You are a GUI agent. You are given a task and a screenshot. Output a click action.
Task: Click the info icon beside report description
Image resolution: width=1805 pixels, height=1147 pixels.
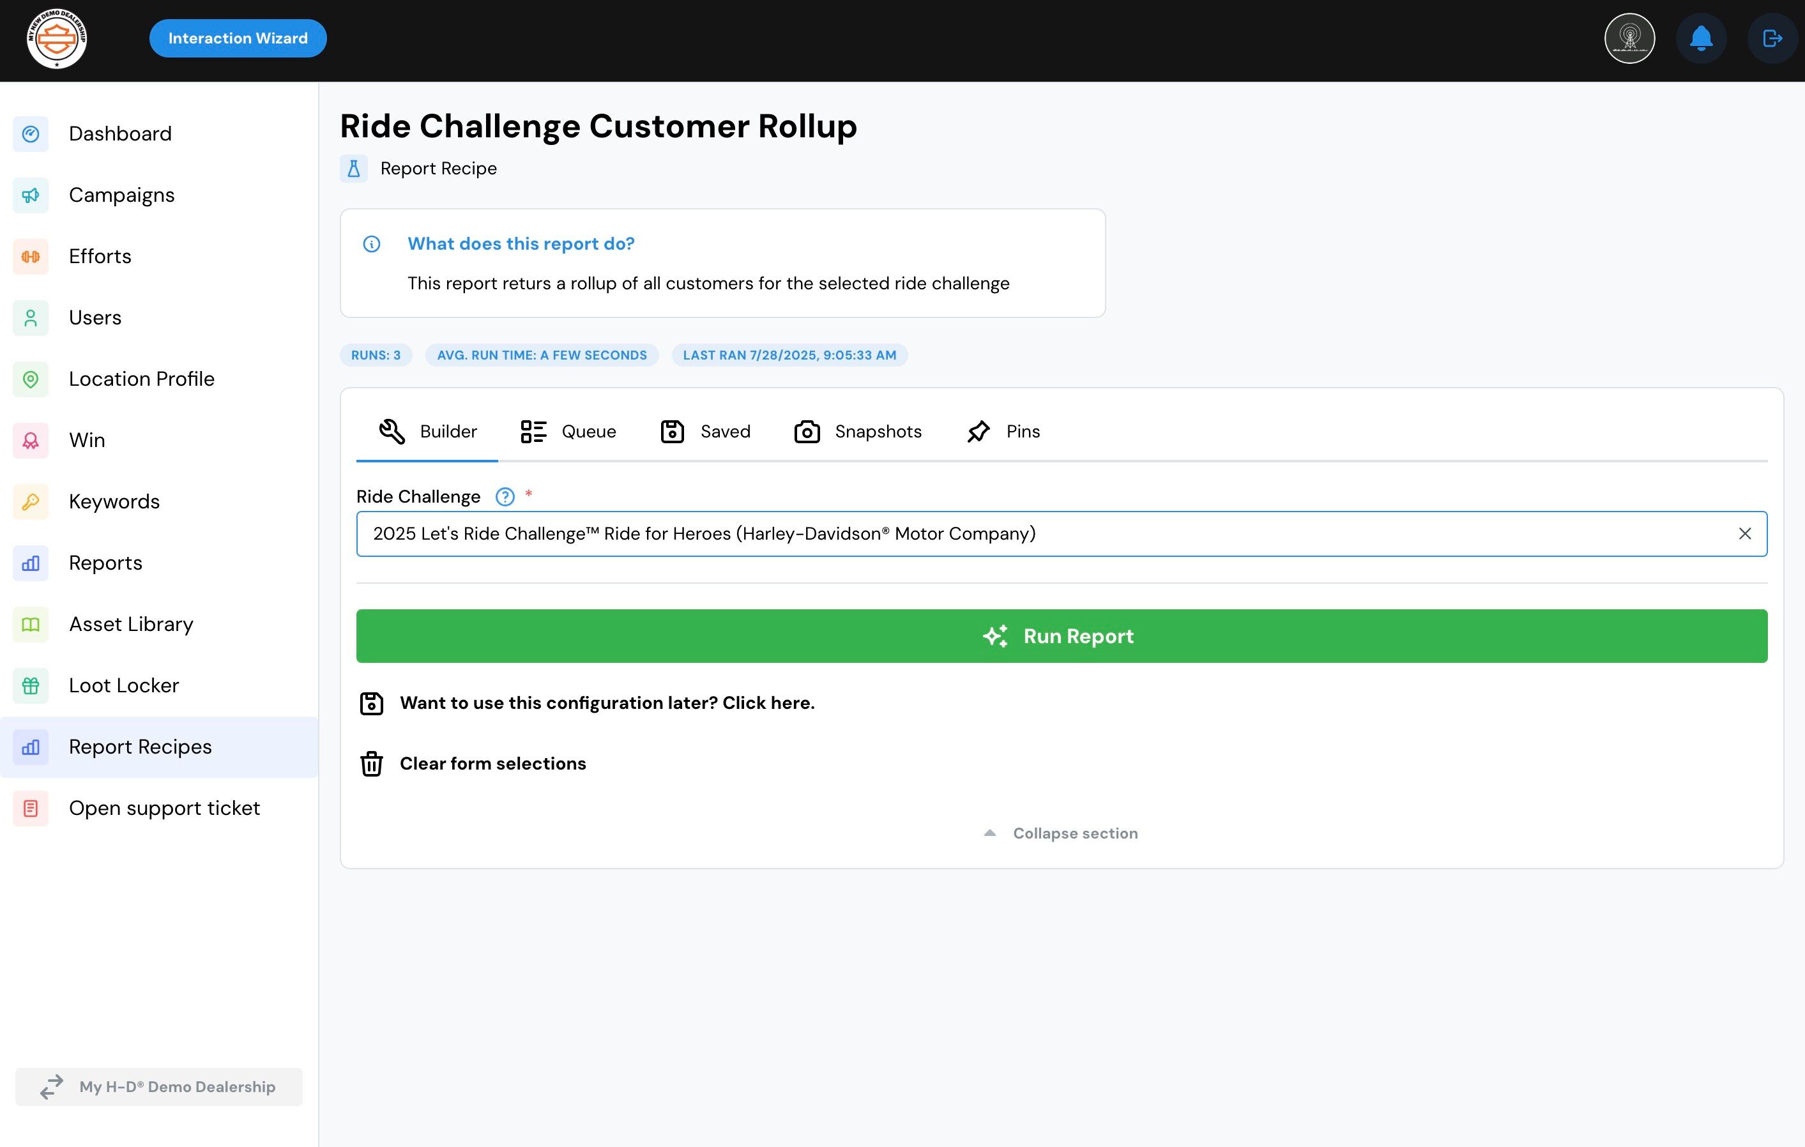coord(371,245)
